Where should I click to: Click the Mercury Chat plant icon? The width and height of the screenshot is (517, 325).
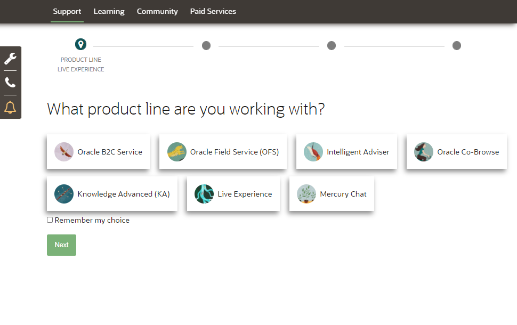tap(306, 194)
